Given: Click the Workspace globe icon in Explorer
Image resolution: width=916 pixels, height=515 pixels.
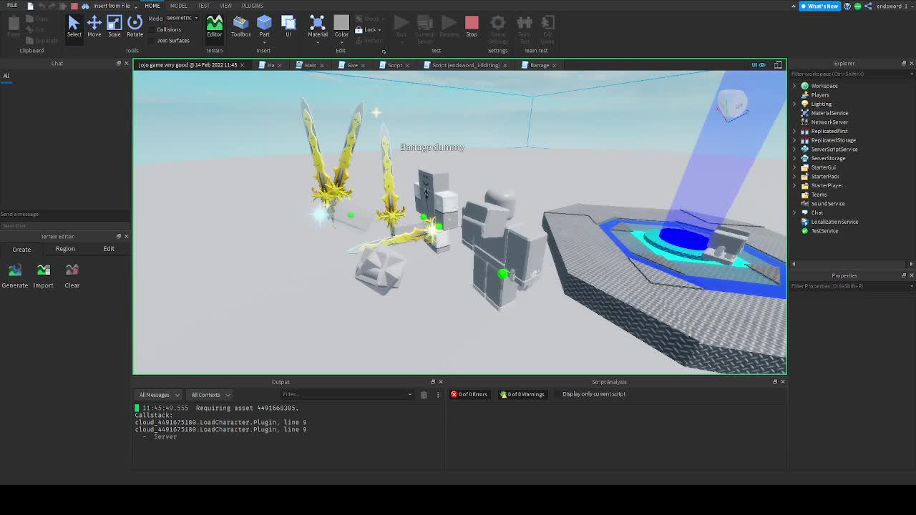Looking at the screenshot, I should click(x=804, y=86).
